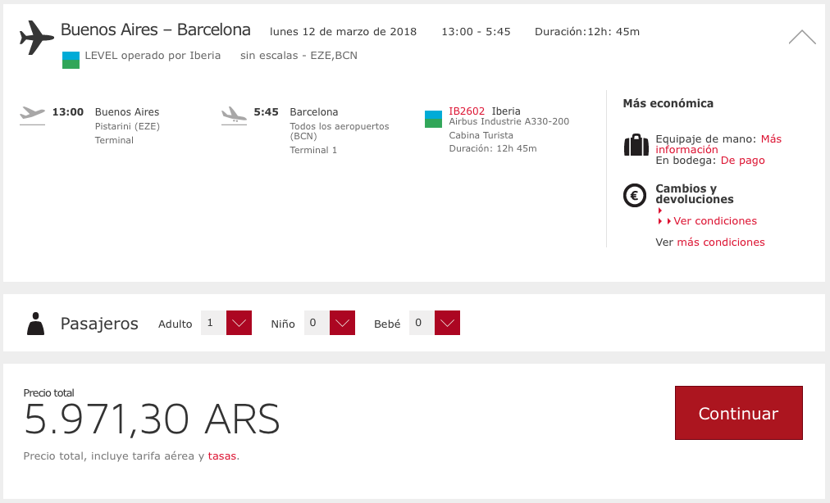Click the Precio total label

[48, 393]
